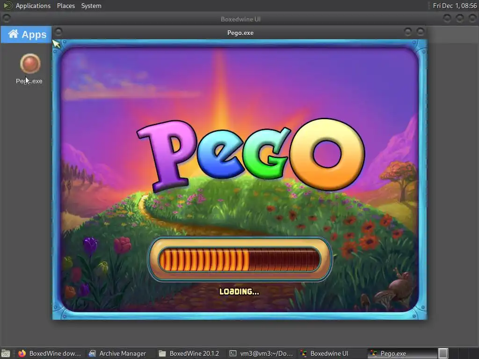Click the show desktop icon in taskbar
Screen dimensions: 479x359
tap(6, 353)
